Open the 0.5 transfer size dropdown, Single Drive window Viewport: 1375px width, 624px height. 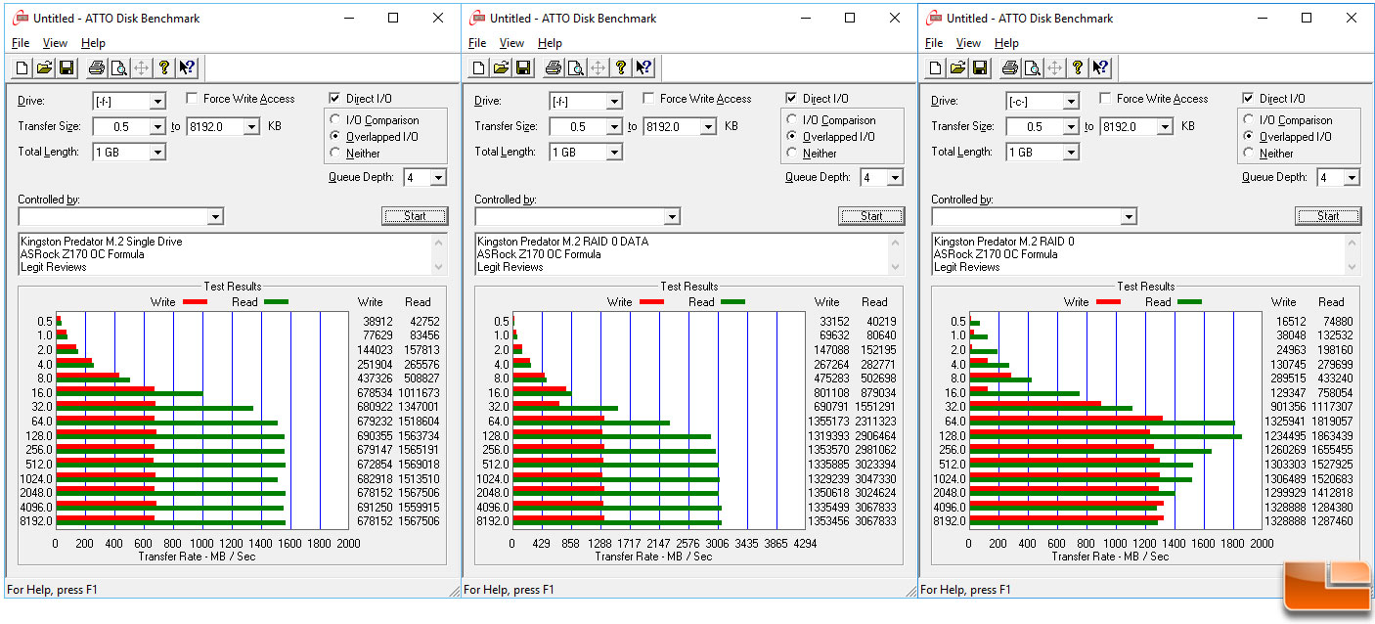coord(157,126)
